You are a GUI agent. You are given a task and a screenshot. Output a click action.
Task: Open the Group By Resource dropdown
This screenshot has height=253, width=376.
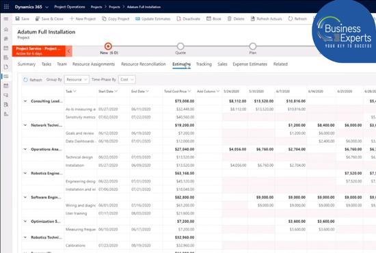pyautogui.click(x=77, y=79)
